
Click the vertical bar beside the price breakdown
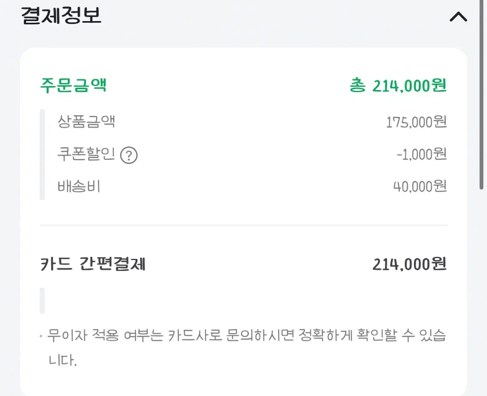pos(41,154)
